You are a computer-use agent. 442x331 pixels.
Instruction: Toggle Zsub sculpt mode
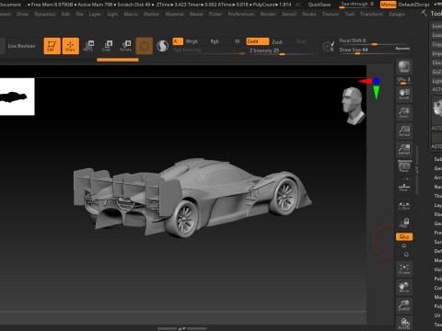pos(277,41)
